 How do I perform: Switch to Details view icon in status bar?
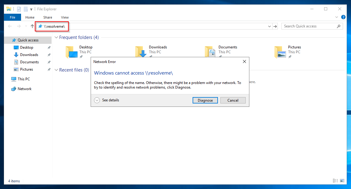335,181
